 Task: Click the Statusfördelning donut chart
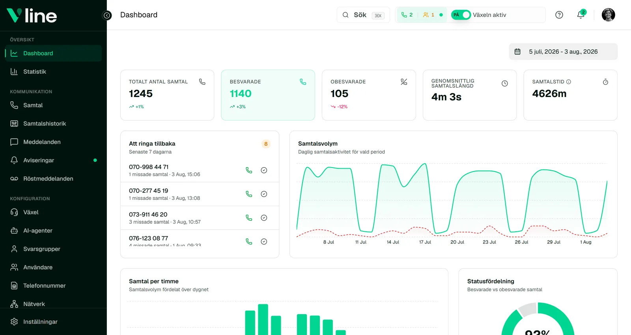[x=538, y=319]
